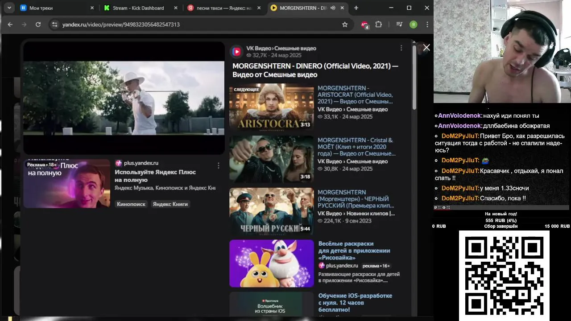Close the Stream - Kick Dashboard tab

pos(176,8)
